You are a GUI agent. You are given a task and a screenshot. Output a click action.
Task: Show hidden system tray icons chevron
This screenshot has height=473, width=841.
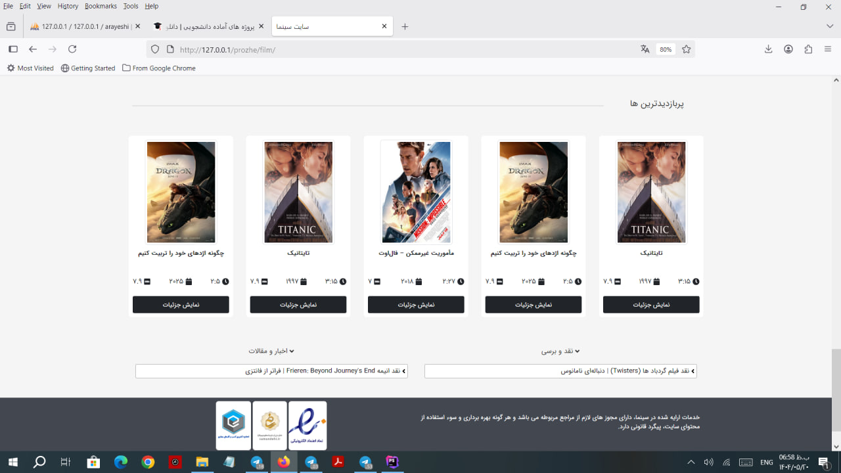pos(691,462)
